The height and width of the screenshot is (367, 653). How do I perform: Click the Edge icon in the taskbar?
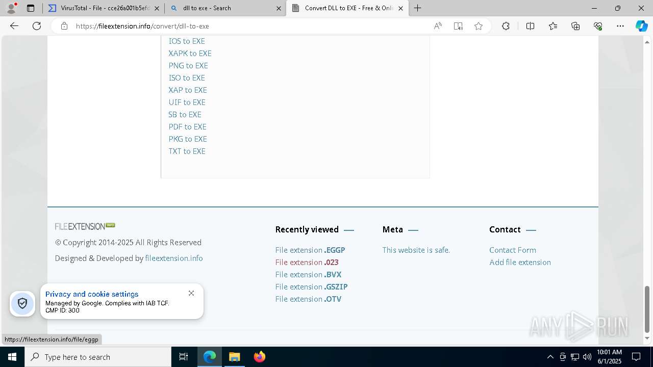coord(210,357)
